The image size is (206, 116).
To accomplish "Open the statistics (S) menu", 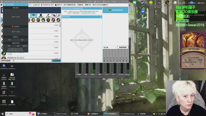I will [37, 5].
